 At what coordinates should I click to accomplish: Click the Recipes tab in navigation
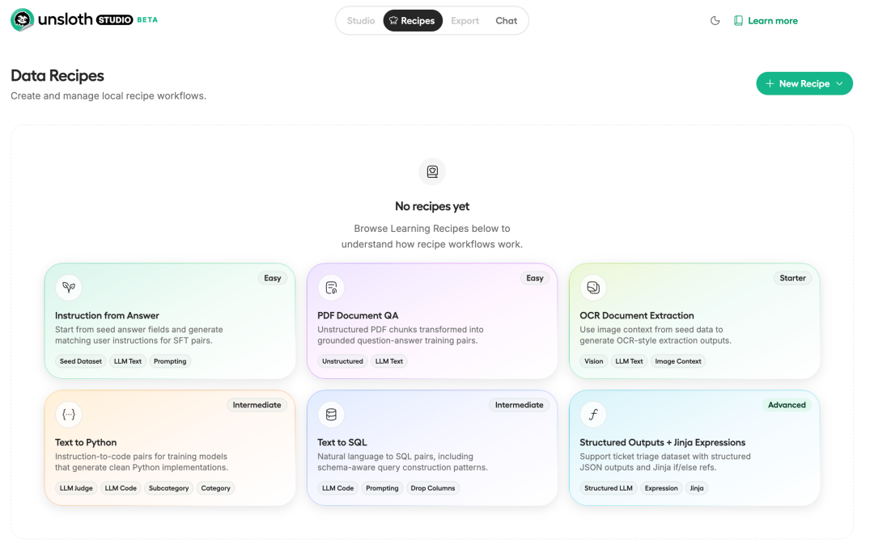413,21
